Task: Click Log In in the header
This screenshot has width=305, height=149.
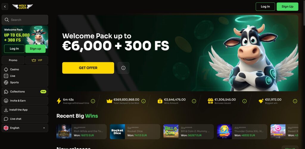Action: [265, 7]
